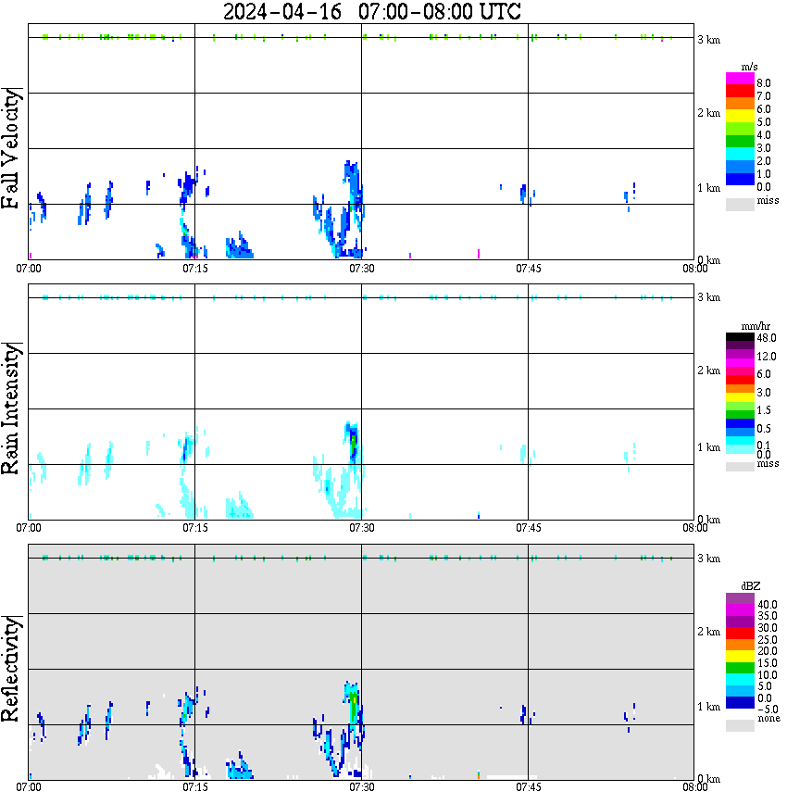Viewport: 787px width, 804px height.
Task: Click the title date 2024-04-16
Action: click(x=282, y=11)
